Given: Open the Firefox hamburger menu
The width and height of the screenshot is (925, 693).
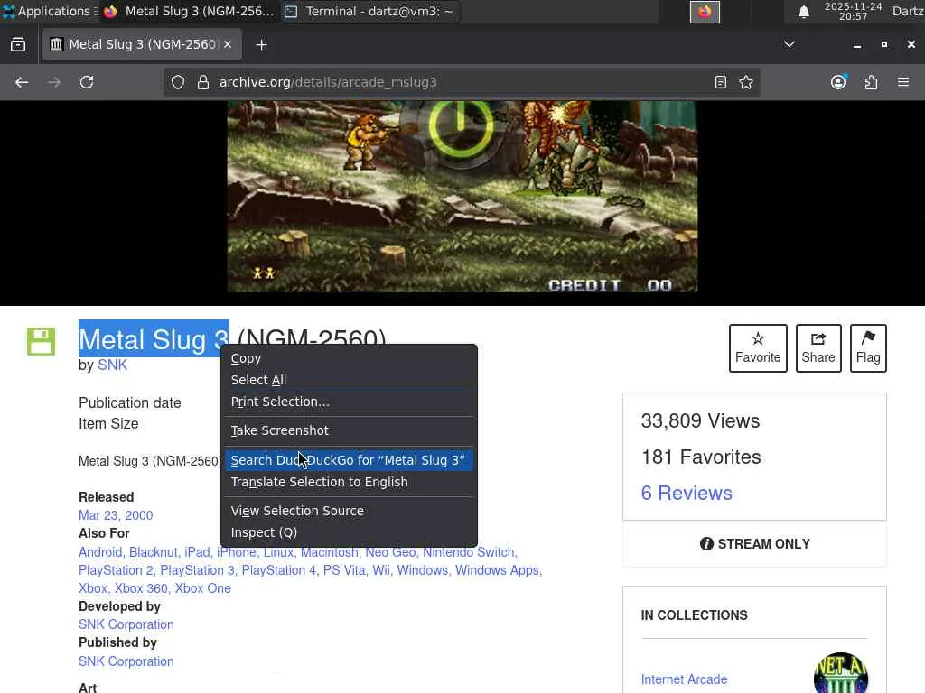Looking at the screenshot, I should point(903,82).
